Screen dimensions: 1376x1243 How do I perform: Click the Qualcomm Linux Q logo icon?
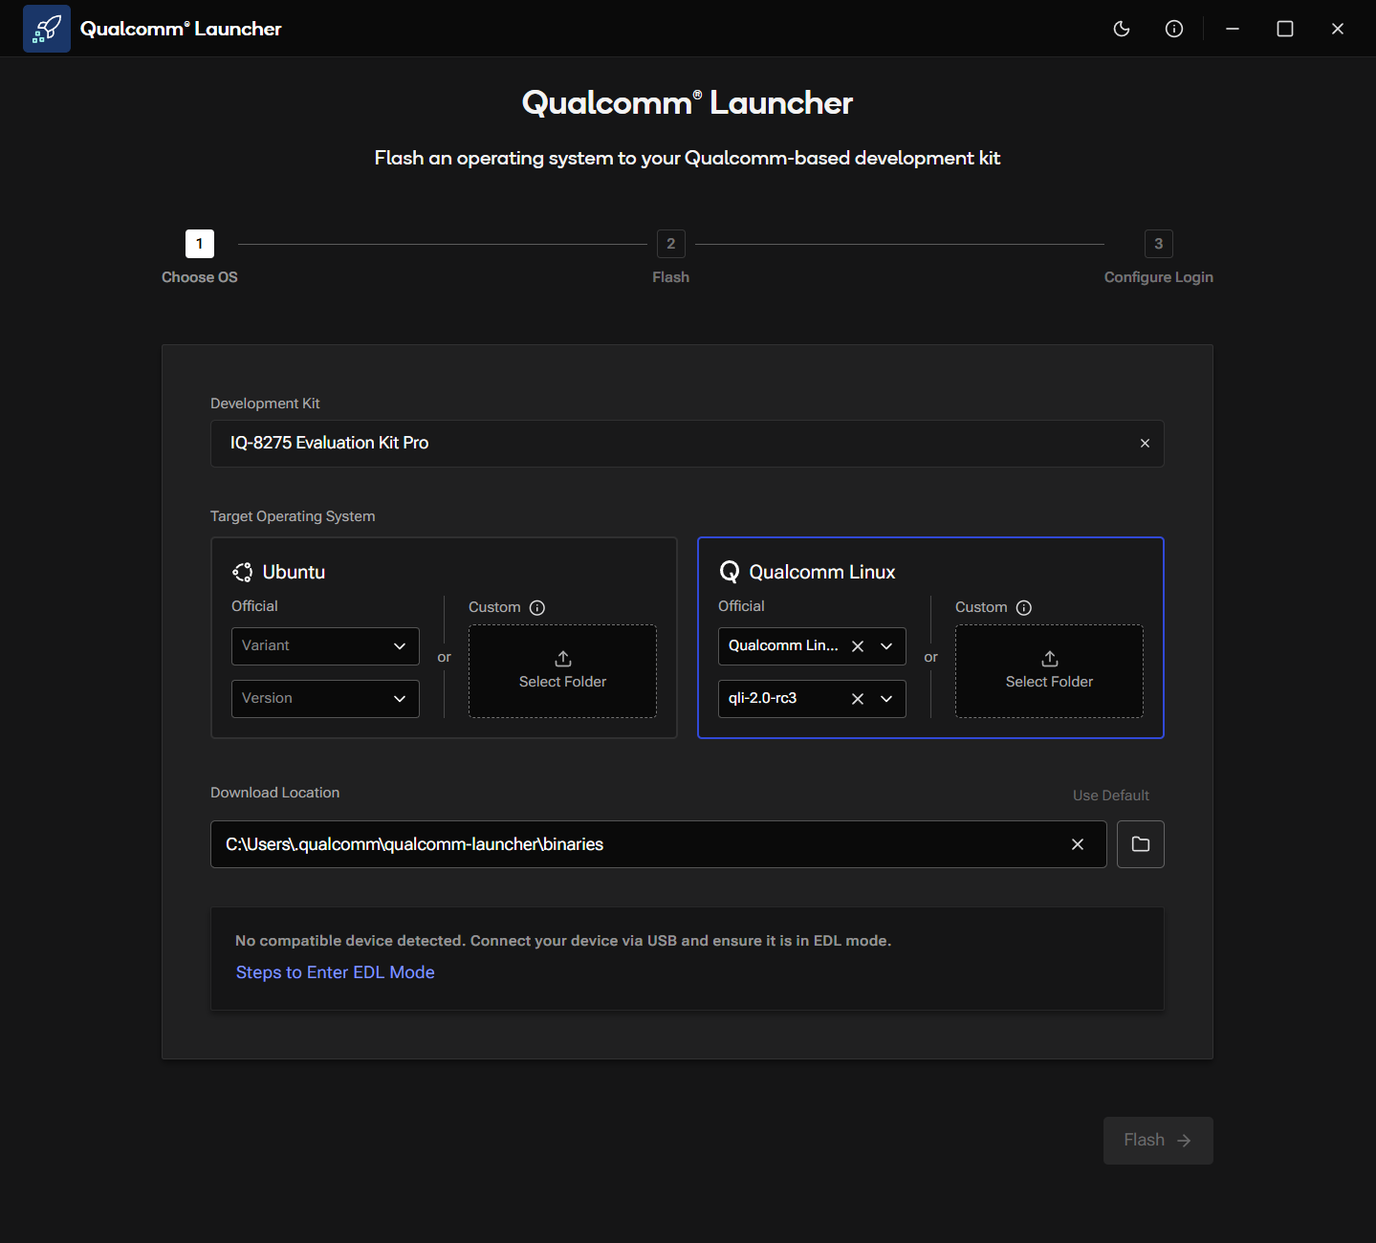point(730,572)
